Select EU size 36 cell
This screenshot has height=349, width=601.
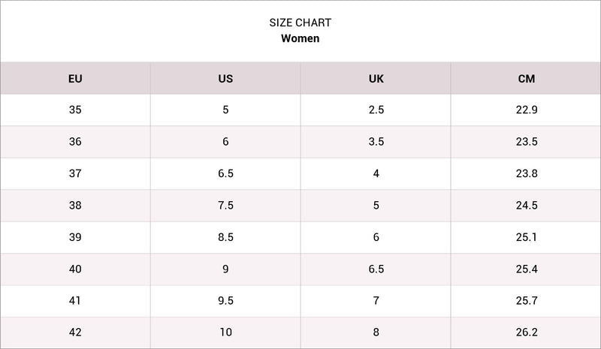pyautogui.click(x=75, y=142)
